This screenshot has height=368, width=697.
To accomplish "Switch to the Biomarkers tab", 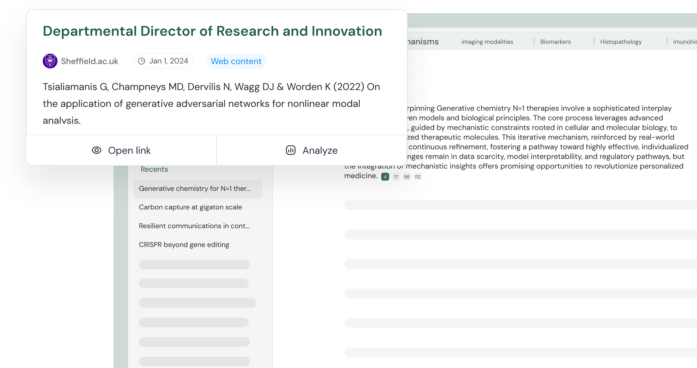I will (555, 42).
